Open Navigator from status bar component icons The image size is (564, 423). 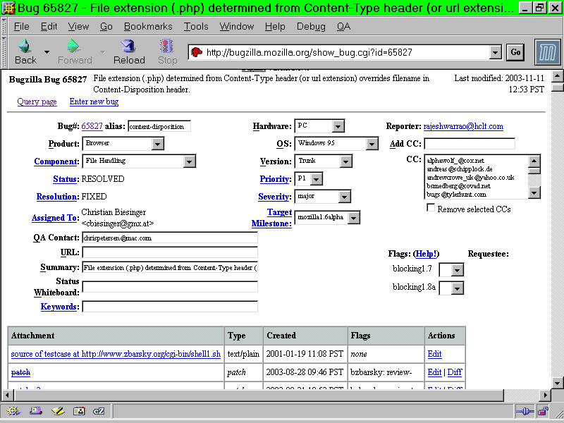pyautogui.click(x=13, y=411)
